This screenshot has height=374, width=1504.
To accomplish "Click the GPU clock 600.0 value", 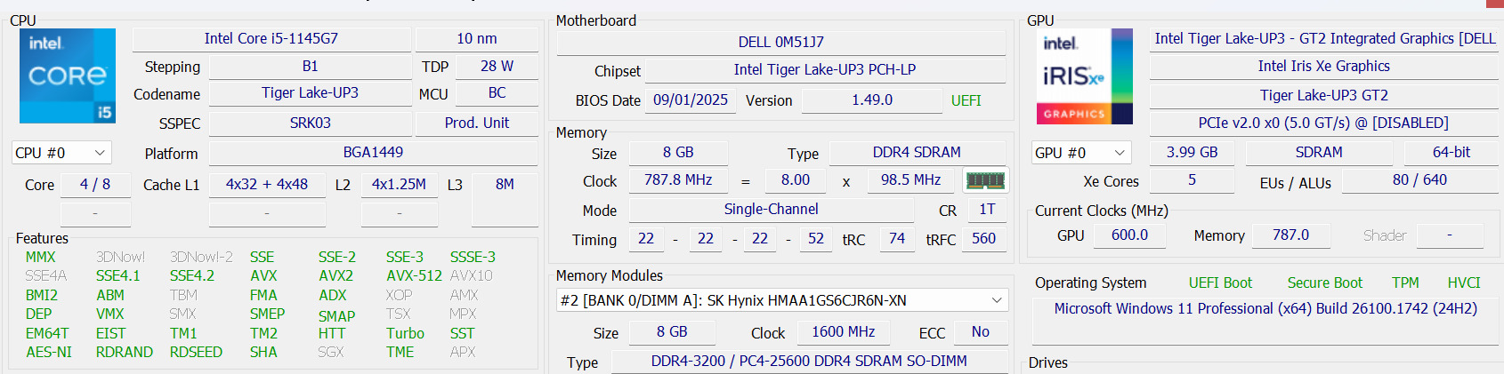I will (1129, 235).
